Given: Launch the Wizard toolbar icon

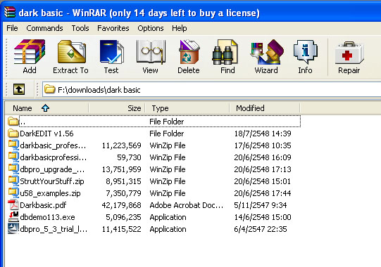Looking at the screenshot, I should [x=266, y=52].
